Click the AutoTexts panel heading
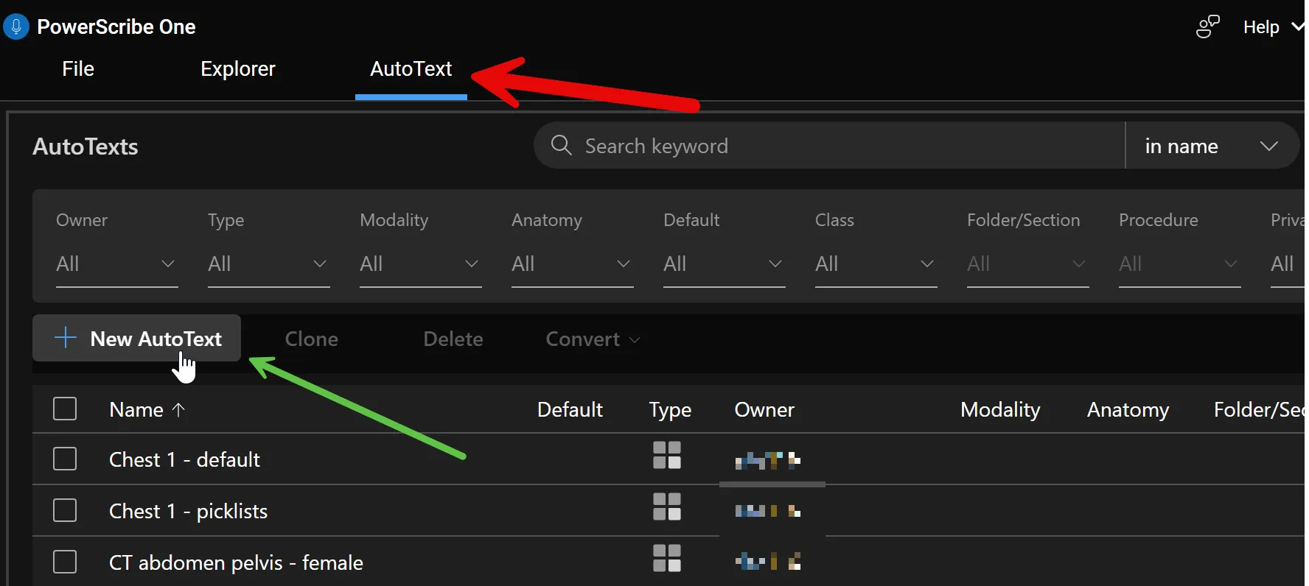This screenshot has height=586, width=1309. tap(85, 146)
